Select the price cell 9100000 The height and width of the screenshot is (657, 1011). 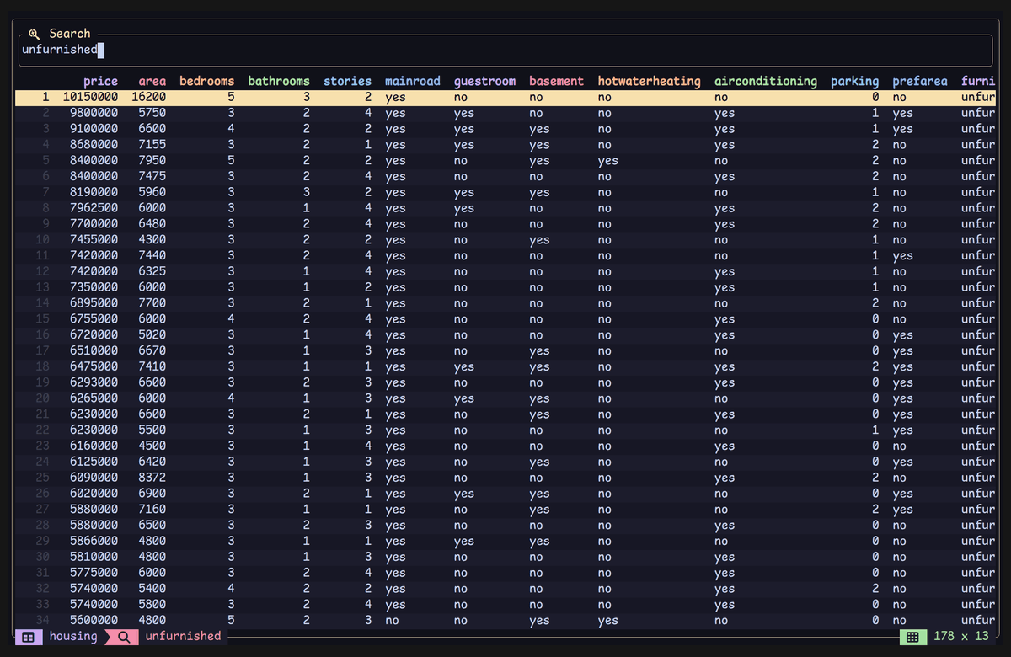[94, 129]
